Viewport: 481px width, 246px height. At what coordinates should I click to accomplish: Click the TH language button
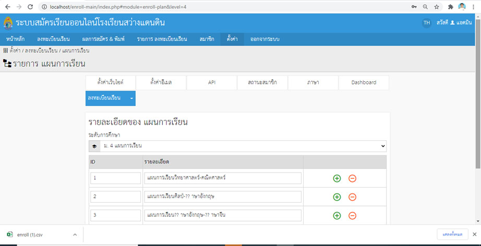point(426,23)
